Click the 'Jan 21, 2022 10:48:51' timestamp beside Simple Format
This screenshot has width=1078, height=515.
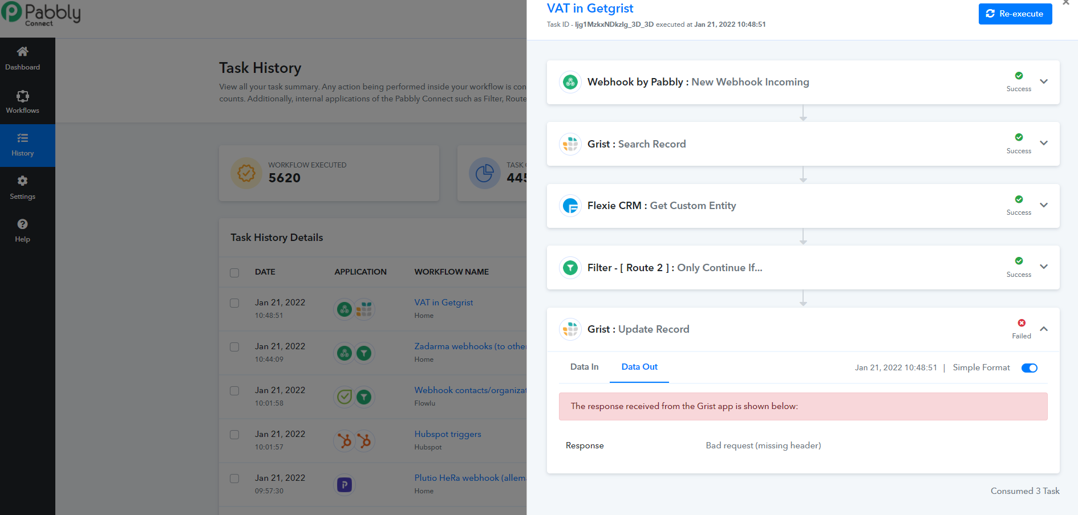896,368
